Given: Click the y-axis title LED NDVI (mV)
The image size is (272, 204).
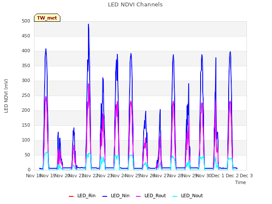Looking at the screenshot, I should tap(6, 96).
